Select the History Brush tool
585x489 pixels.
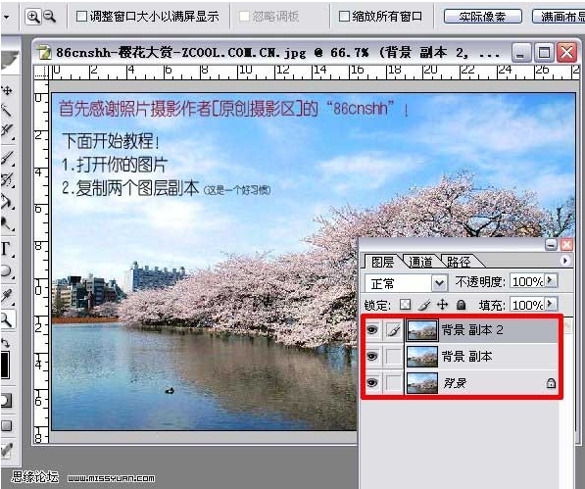pyautogui.click(x=7, y=180)
